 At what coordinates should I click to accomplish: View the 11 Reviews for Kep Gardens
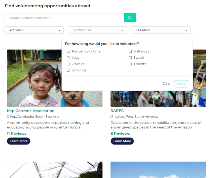click(x=17, y=134)
